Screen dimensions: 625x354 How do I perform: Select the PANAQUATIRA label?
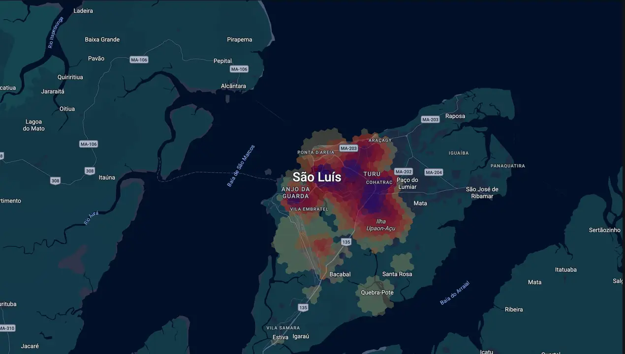point(508,166)
